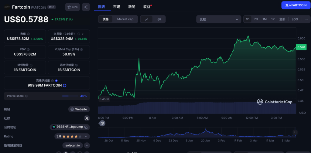The image size is (311, 153).
Task: Click the info icon beside Profile score
Action: pyautogui.click(x=26, y=96)
